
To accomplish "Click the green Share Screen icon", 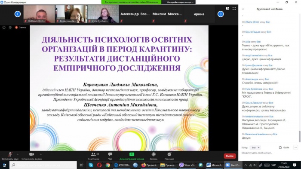I will 132,154.
